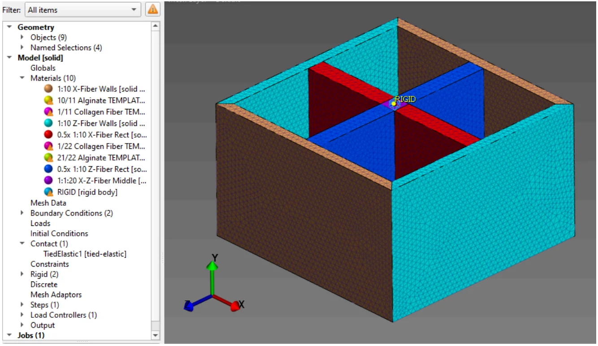The image size is (598, 346).
Task: Click the 1/11 Collagen Fiber material sphere icon
Action: click(x=49, y=112)
